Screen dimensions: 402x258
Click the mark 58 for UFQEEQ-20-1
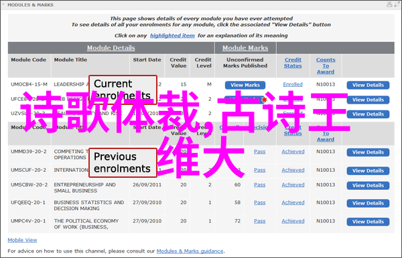point(237,203)
